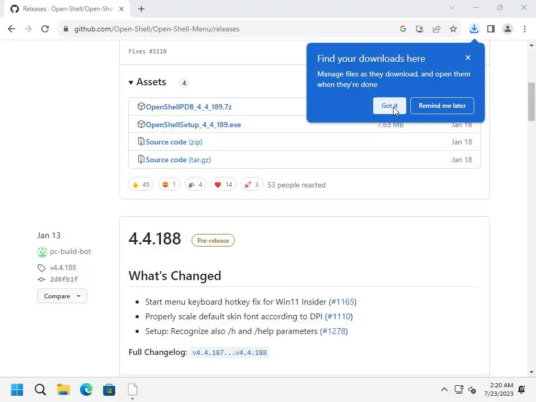
Task: Click package icon beside OpenShellSetup exe
Action: [141, 124]
